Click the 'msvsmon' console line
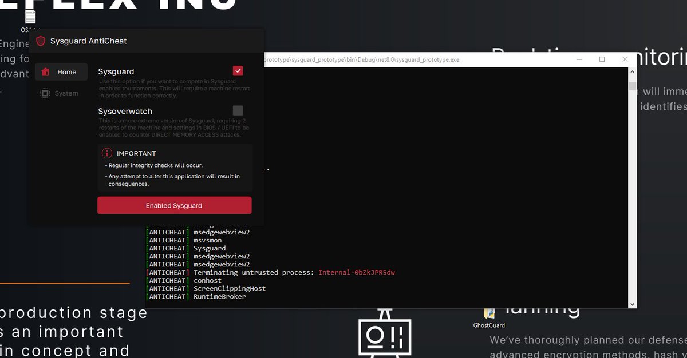Image resolution: width=687 pixels, height=358 pixels. [207, 240]
